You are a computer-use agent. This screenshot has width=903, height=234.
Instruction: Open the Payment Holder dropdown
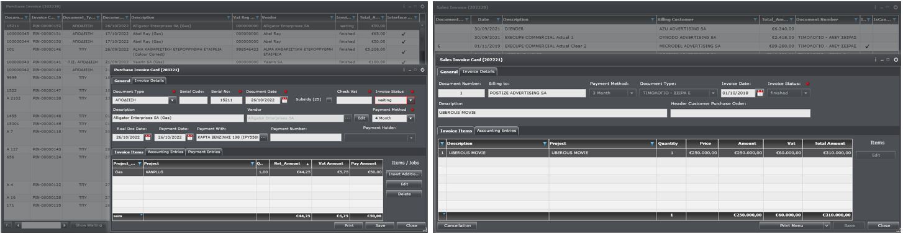(x=411, y=137)
